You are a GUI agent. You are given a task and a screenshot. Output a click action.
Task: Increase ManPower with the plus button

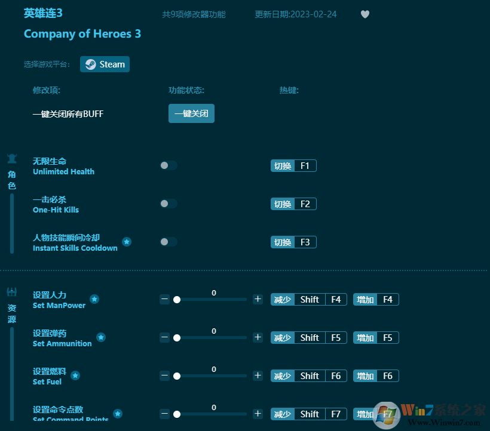(258, 299)
